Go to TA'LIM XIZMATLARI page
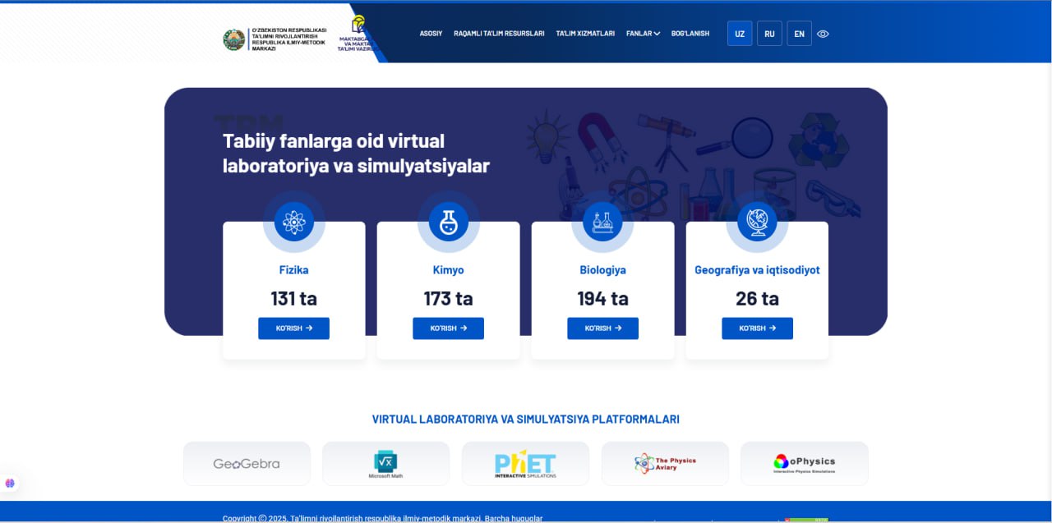Screen dimensions: 1052x523 pyautogui.click(x=585, y=34)
